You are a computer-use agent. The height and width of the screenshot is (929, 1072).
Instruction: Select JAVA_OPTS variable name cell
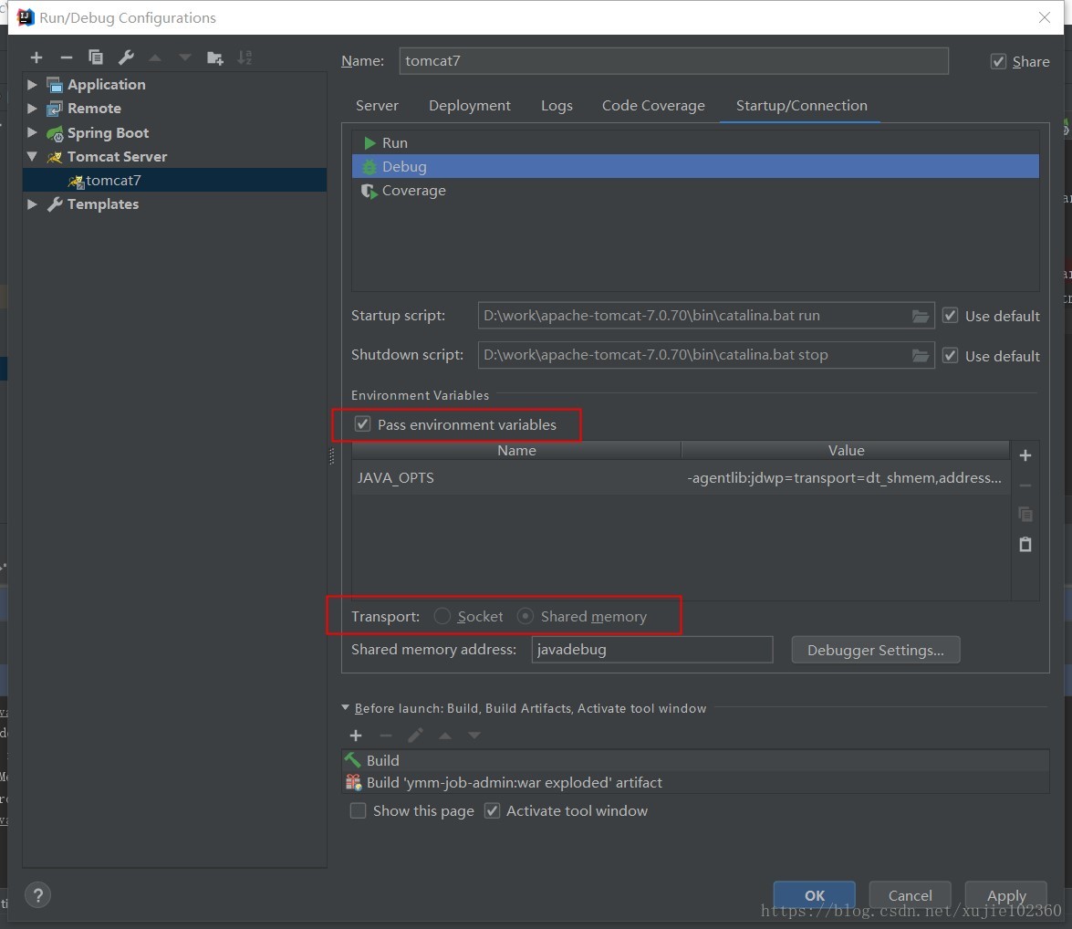pyautogui.click(x=516, y=477)
